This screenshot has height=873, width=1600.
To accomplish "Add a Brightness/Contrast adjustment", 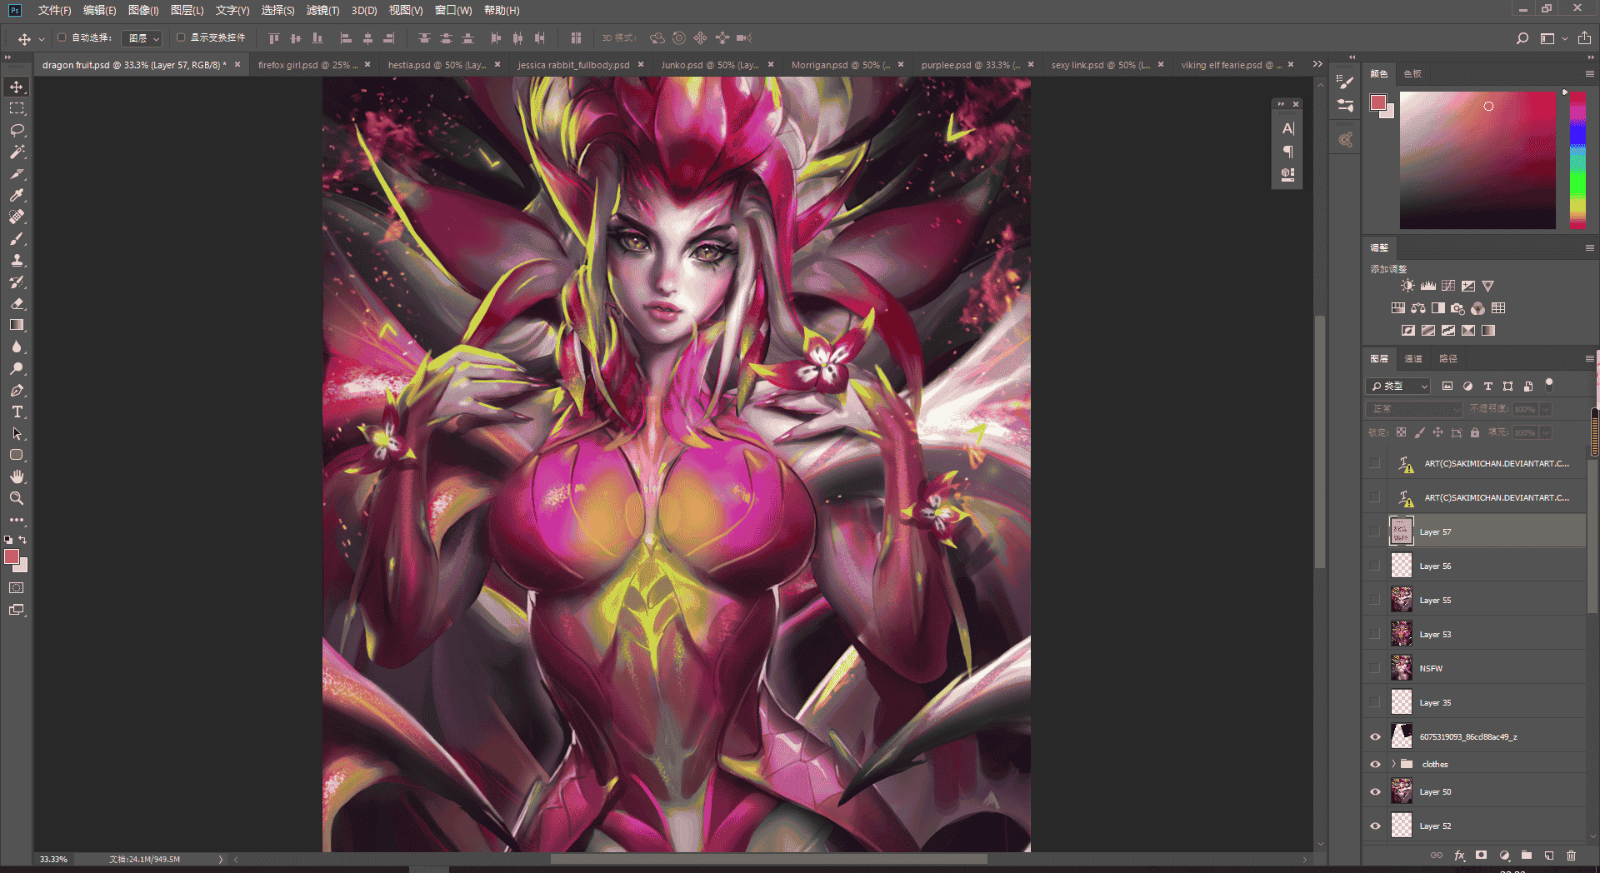I will tap(1407, 286).
